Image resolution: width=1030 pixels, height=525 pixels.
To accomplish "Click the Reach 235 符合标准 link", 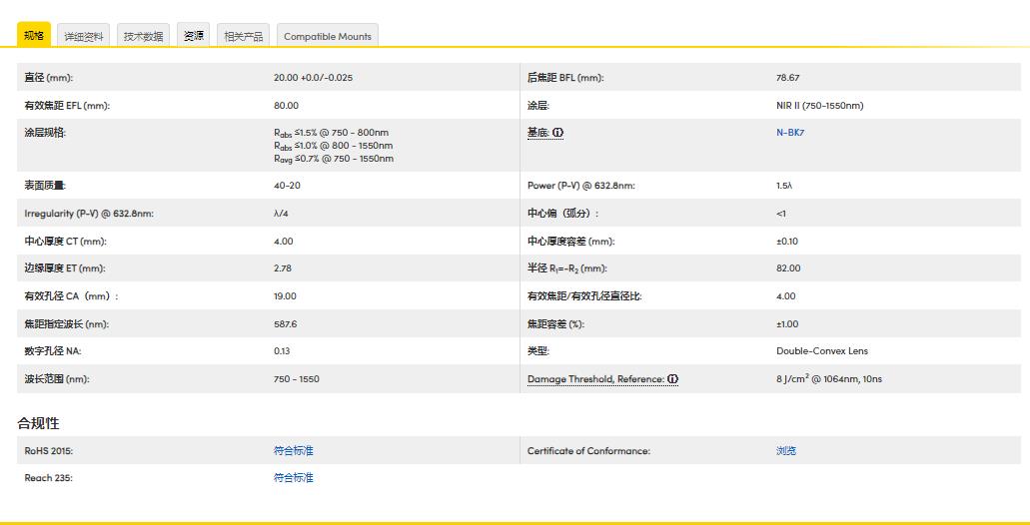I will [293, 478].
